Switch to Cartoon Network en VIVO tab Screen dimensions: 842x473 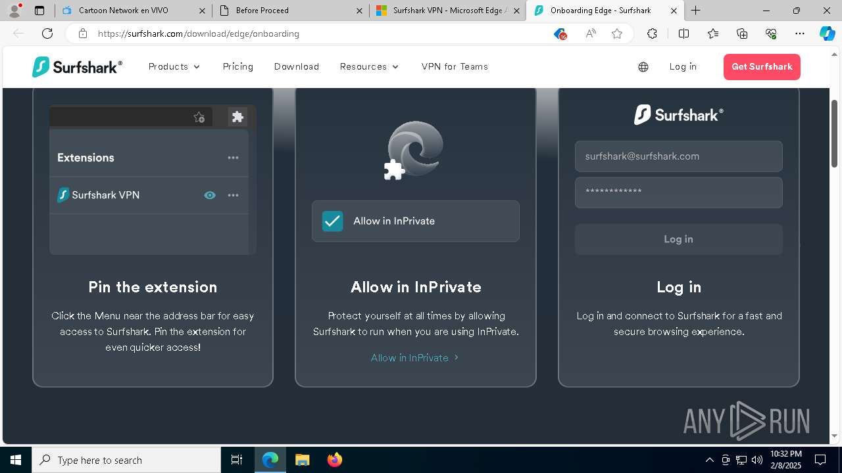(133, 11)
